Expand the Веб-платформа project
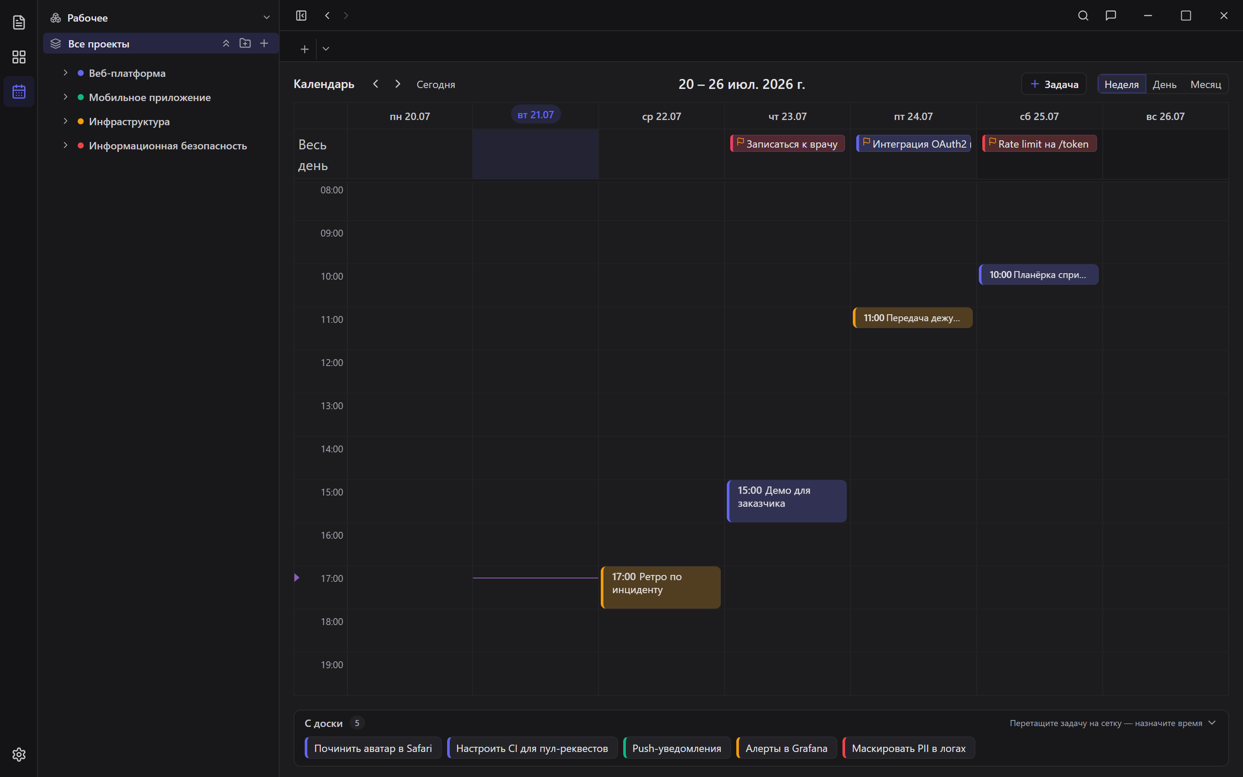 click(x=65, y=73)
